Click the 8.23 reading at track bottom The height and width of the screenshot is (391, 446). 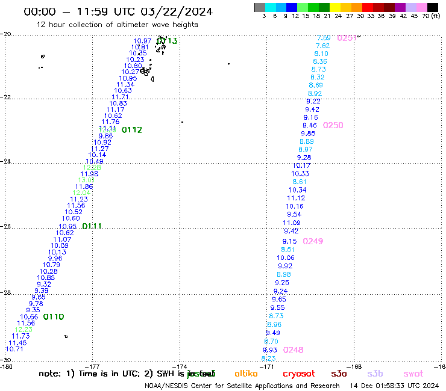pos(269,359)
